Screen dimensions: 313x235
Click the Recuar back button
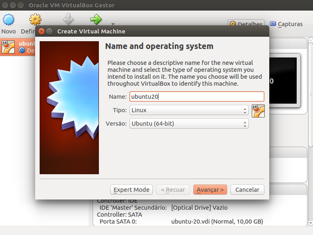(173, 190)
